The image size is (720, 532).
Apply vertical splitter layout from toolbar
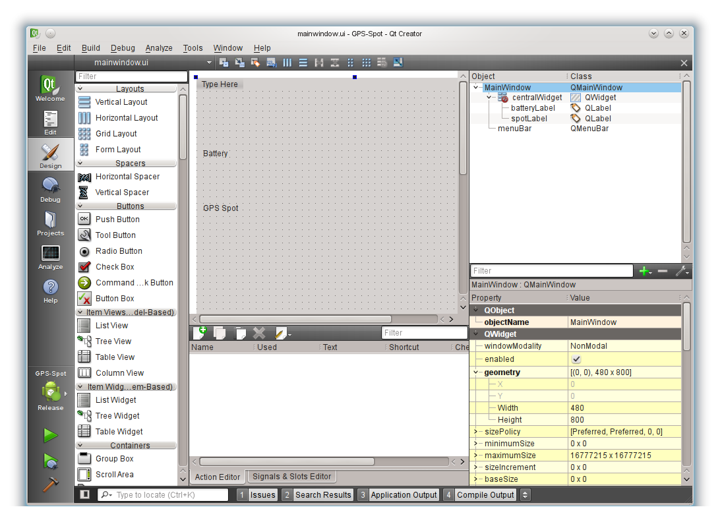pyautogui.click(x=335, y=63)
